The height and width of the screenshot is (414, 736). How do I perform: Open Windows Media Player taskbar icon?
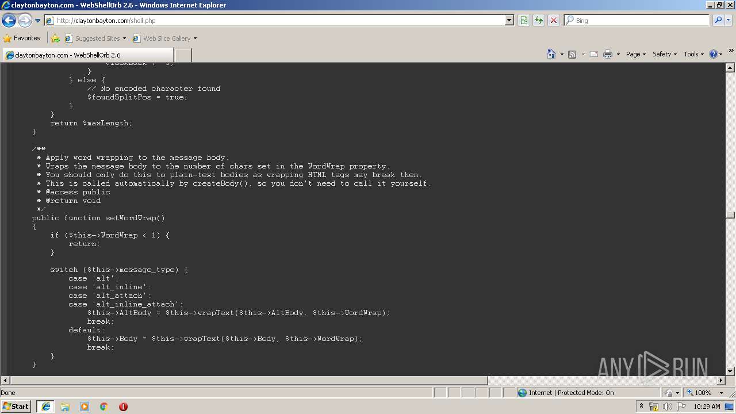[x=85, y=407]
